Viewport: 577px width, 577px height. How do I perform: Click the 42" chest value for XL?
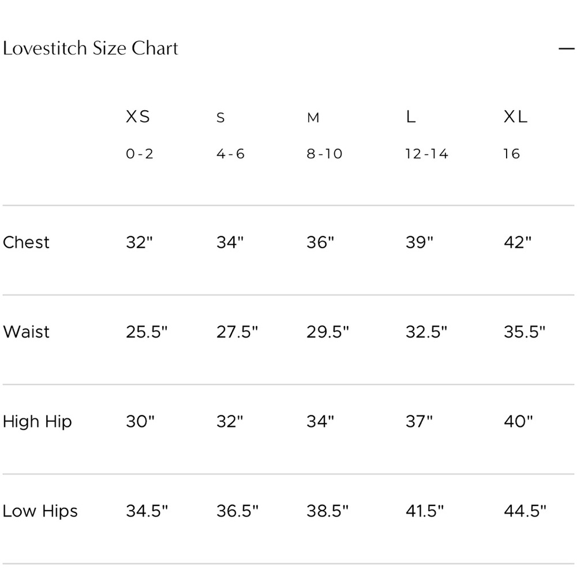[x=518, y=242]
